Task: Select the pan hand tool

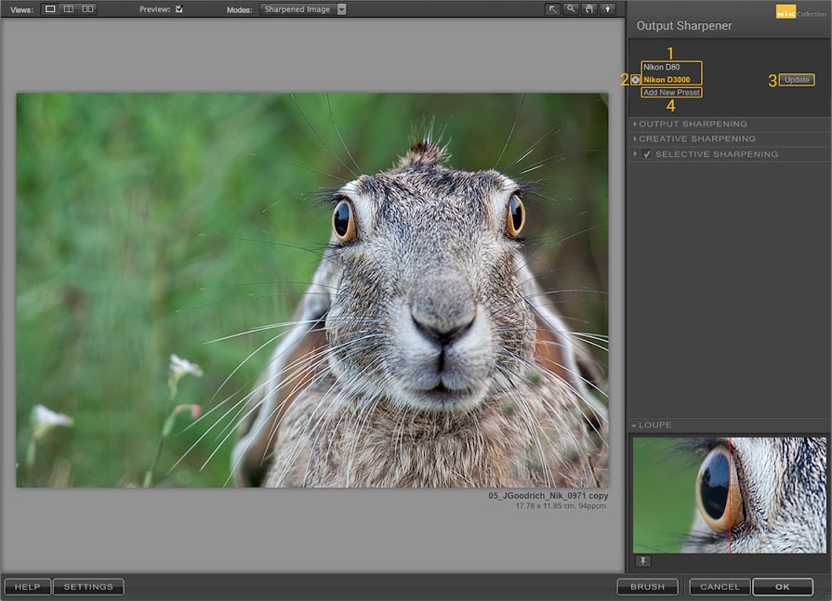Action: pyautogui.click(x=589, y=8)
